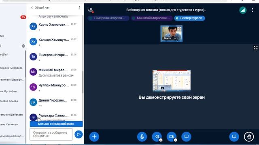This screenshot has width=259, height=145.
Task: Select sender name Тимерлан Игоре… in chat
Action: tap(53, 55)
